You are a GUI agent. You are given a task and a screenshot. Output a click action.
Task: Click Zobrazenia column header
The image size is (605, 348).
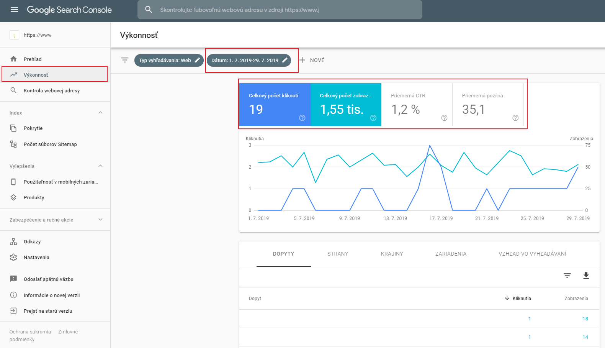pyautogui.click(x=576, y=299)
